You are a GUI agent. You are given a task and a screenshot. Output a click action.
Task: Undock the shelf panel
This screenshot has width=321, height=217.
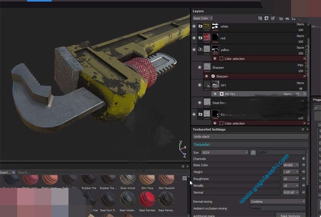point(183,167)
